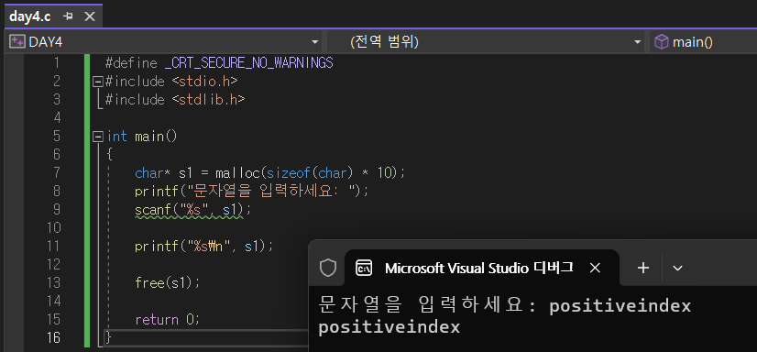The image size is (757, 352).
Task: Select the Microsoft Visual Studio 디버그 console tab
Action: coord(482,268)
